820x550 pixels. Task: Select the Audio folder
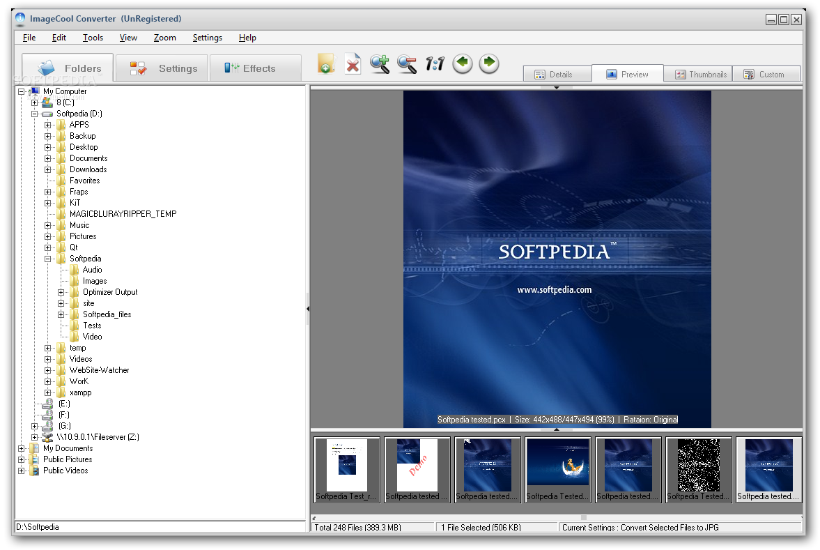click(92, 270)
